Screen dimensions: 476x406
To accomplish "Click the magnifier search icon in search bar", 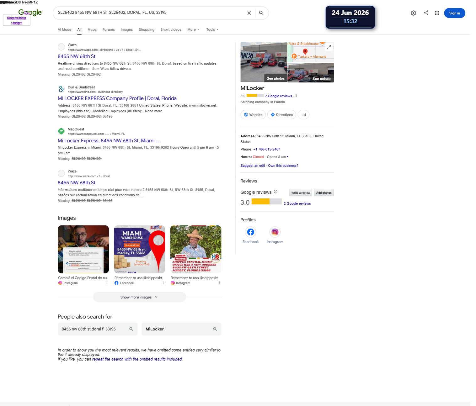I will [261, 13].
